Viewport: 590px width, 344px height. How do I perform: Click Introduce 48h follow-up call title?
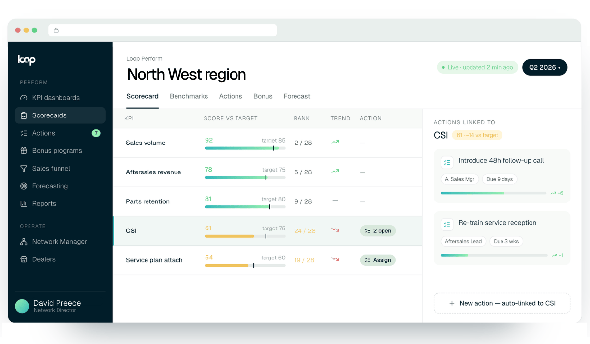click(501, 161)
